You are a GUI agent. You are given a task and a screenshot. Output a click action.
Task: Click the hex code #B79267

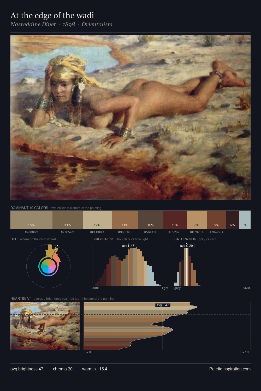click(197, 232)
